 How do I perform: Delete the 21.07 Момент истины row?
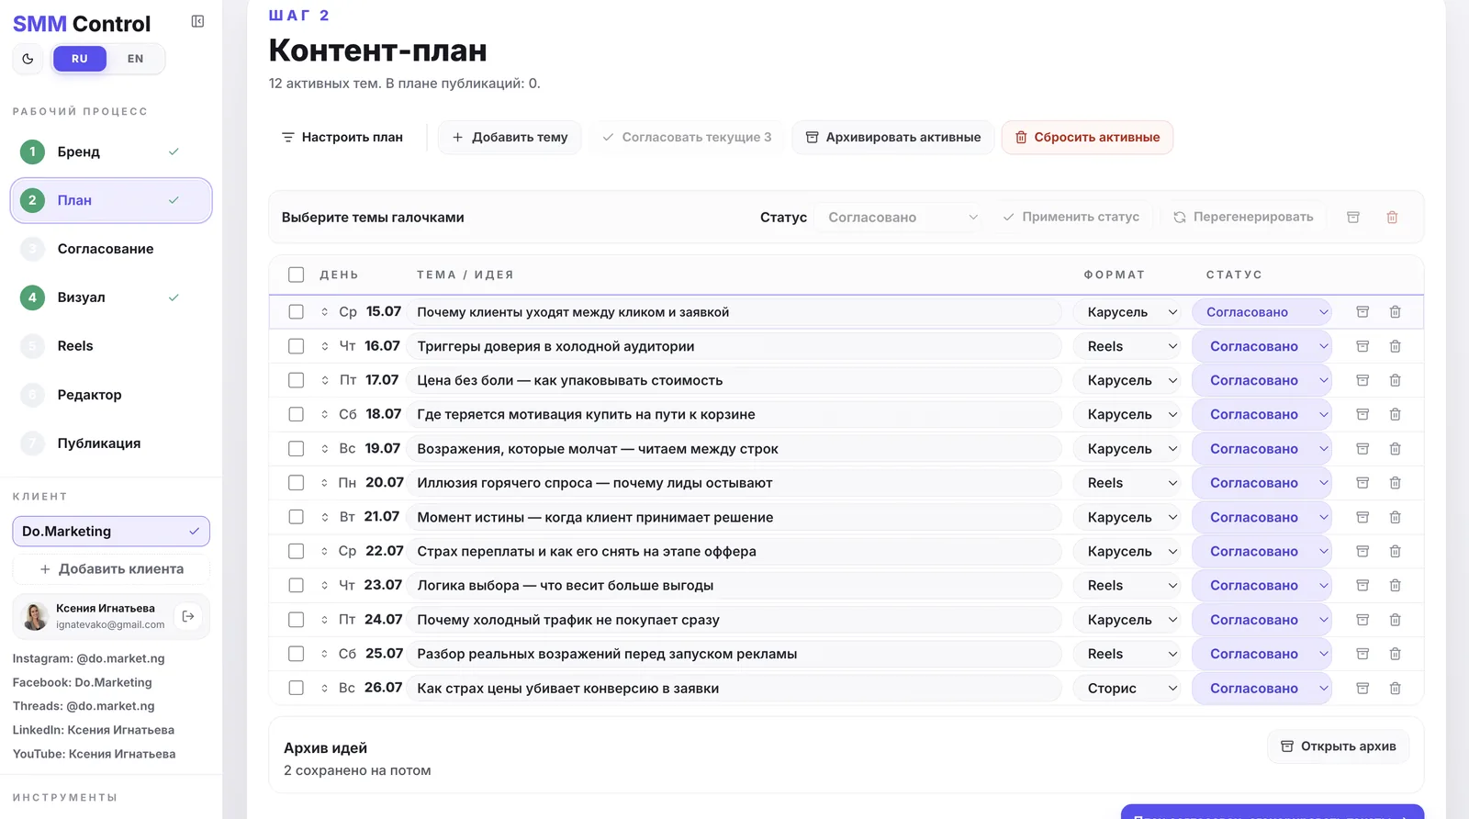[1395, 517]
